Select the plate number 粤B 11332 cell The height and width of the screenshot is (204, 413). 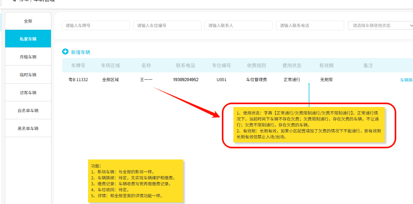[78, 80]
